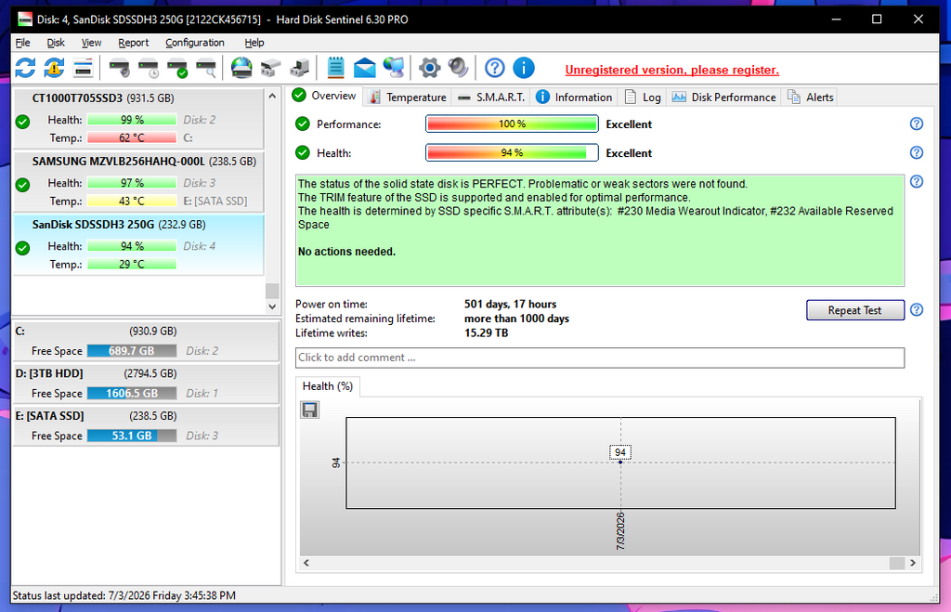The width and height of the screenshot is (951, 612).
Task: Click the disk with speaker toolbar icon
Action: [119, 68]
